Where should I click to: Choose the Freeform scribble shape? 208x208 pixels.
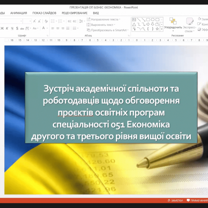point(134,29)
